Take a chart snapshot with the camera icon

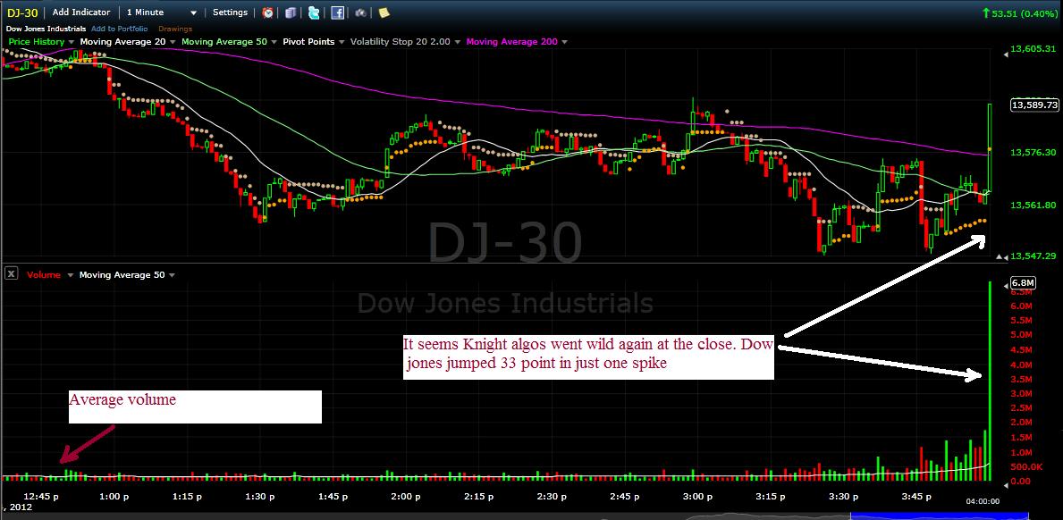pos(359,12)
